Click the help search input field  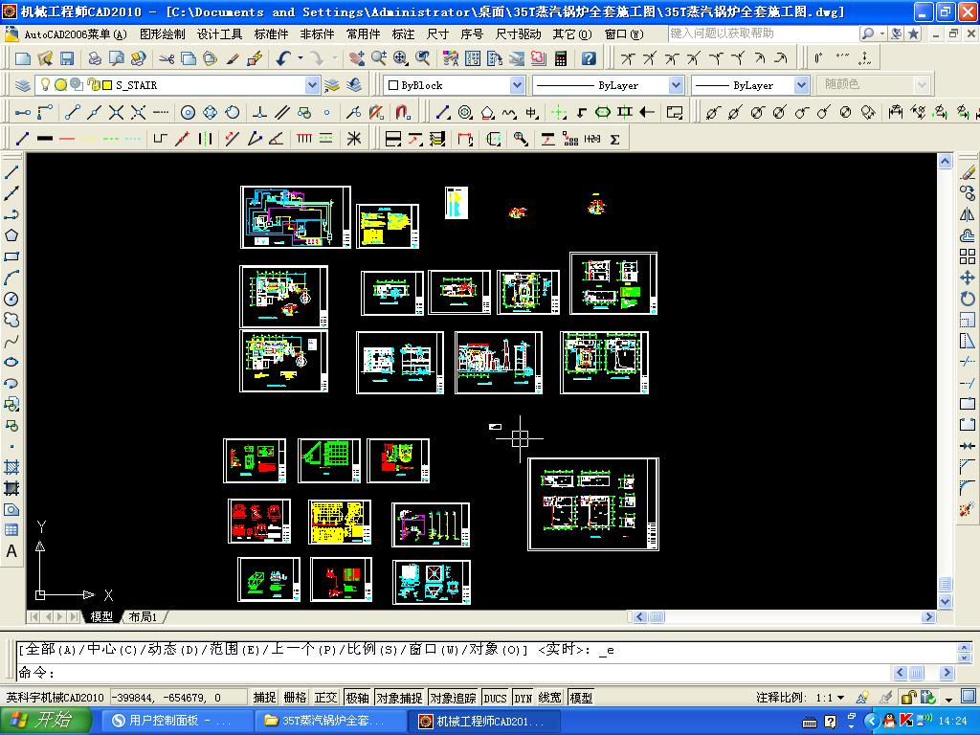click(761, 33)
